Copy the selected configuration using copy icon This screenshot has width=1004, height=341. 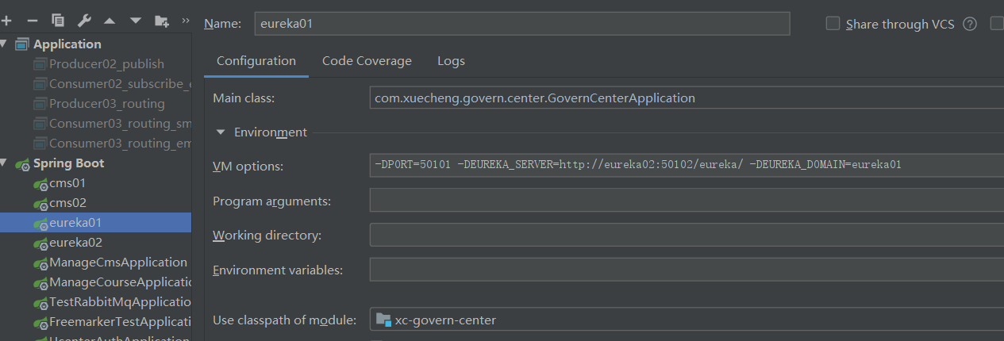click(x=58, y=21)
